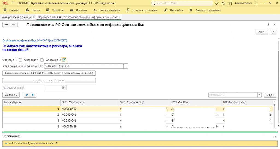Open favorites star icon
This screenshot has width=280, height=149.
(x=231, y=3)
